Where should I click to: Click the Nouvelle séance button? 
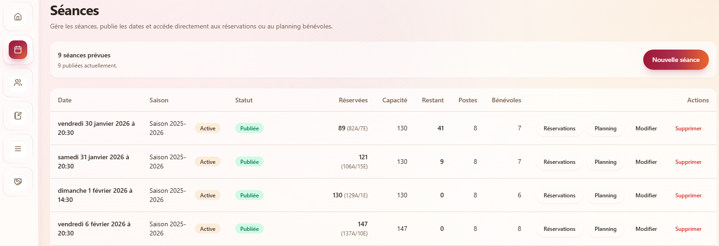coord(676,60)
